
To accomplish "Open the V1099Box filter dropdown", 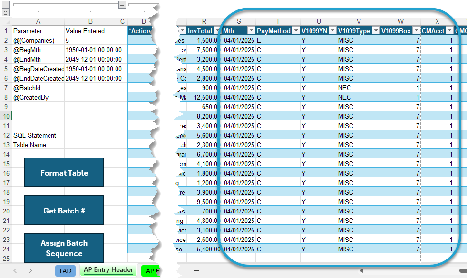I will point(417,31).
